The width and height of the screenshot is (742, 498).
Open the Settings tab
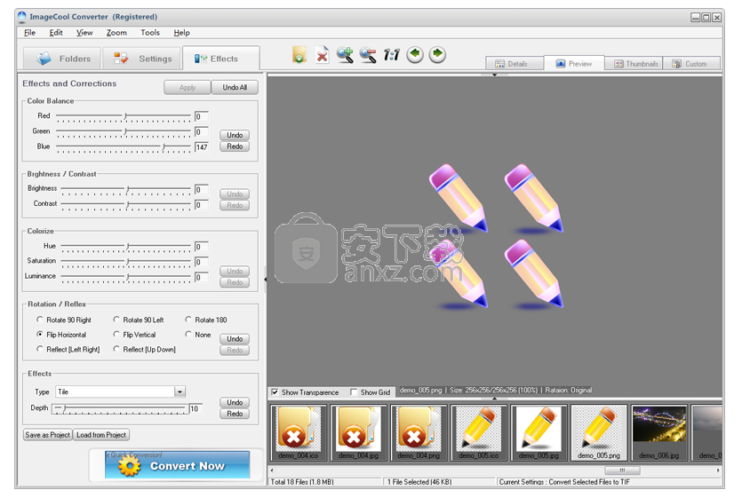pyautogui.click(x=142, y=59)
